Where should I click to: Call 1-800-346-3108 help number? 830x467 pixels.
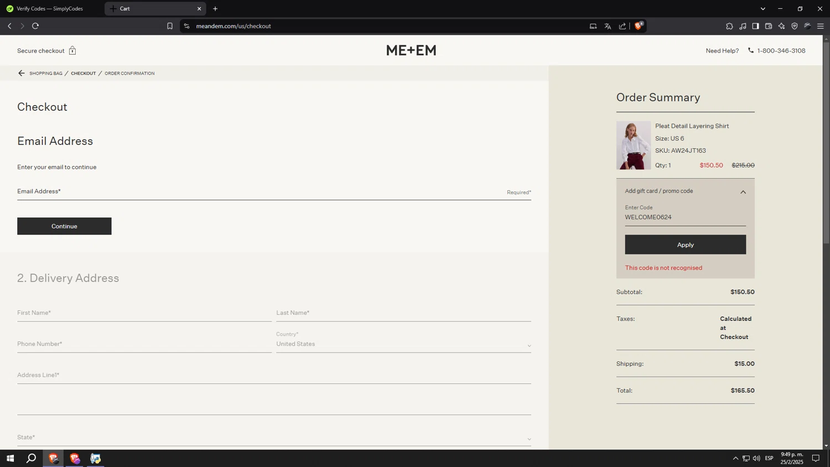click(x=781, y=50)
